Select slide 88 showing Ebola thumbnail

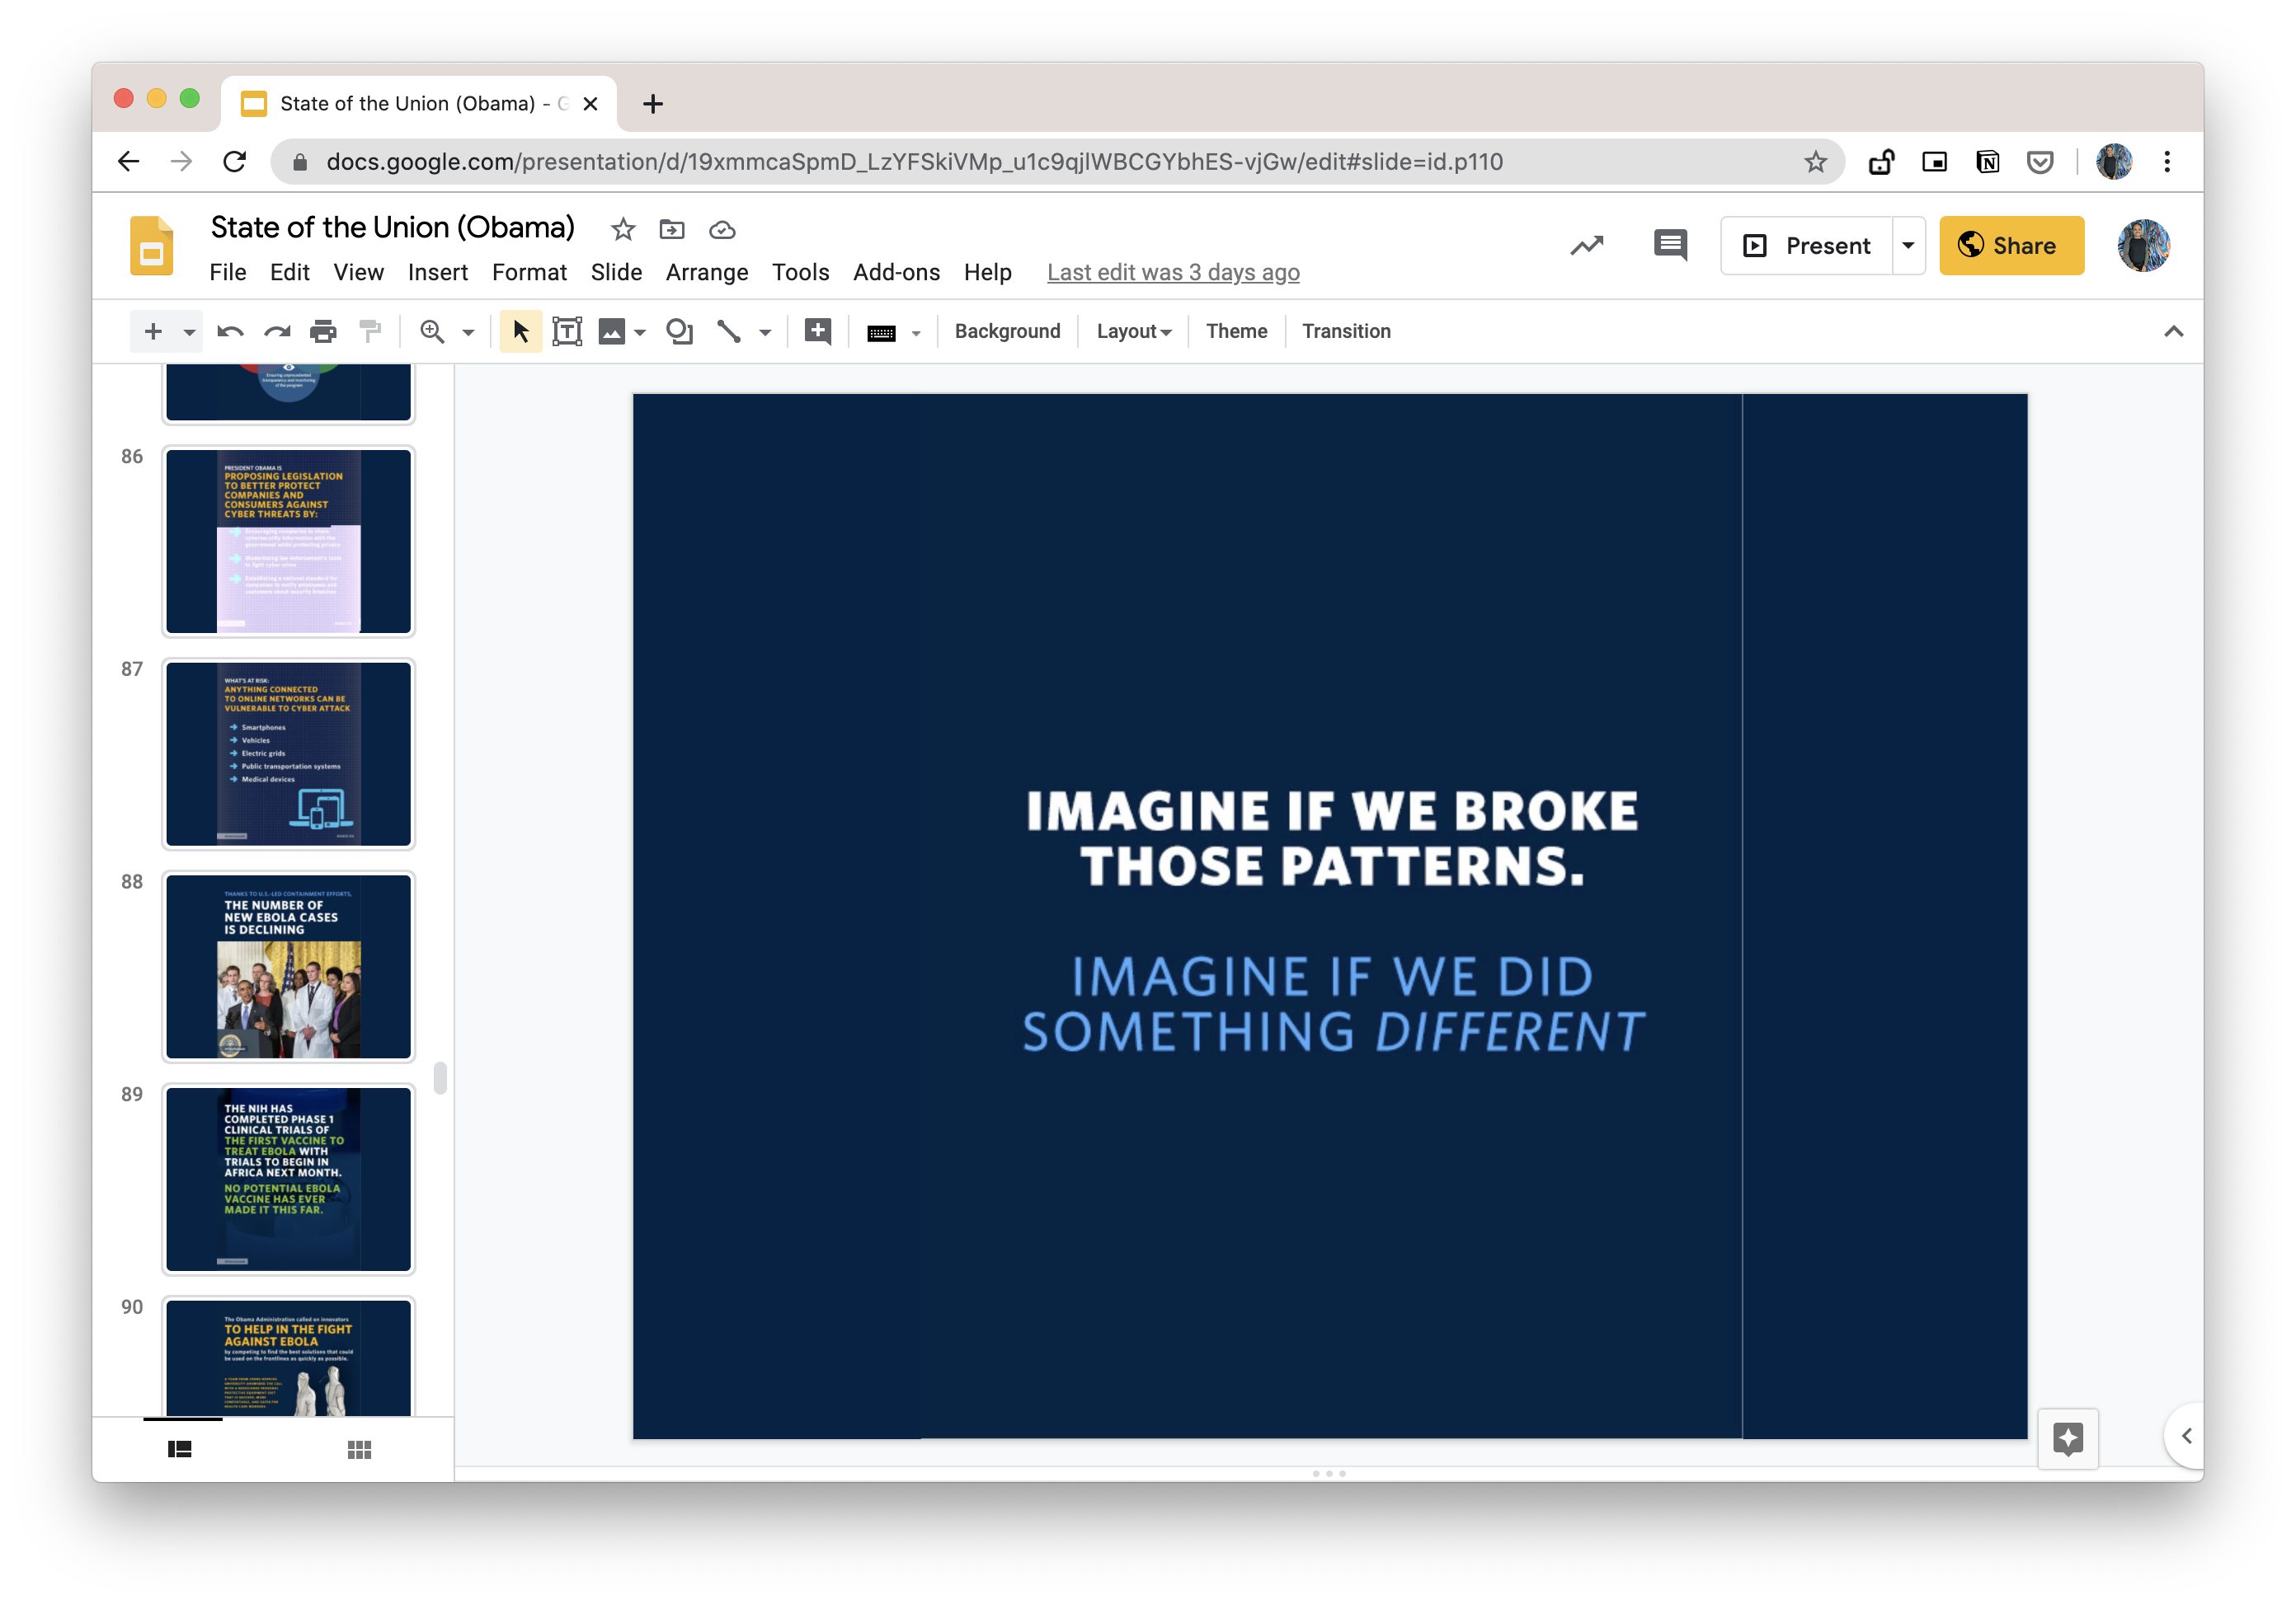point(289,966)
